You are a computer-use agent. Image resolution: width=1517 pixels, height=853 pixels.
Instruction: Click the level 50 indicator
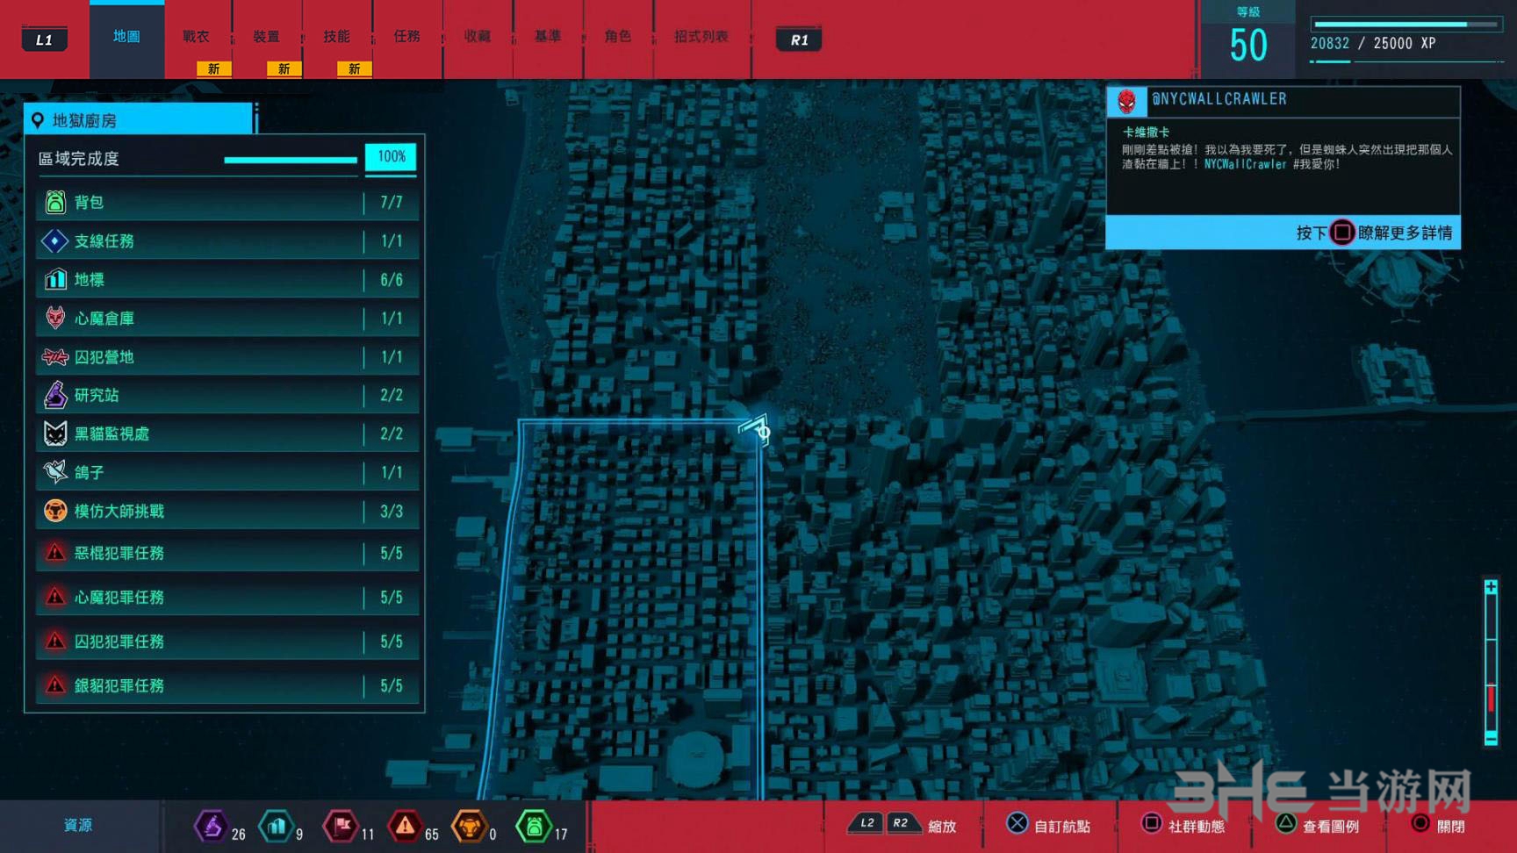pyautogui.click(x=1248, y=45)
